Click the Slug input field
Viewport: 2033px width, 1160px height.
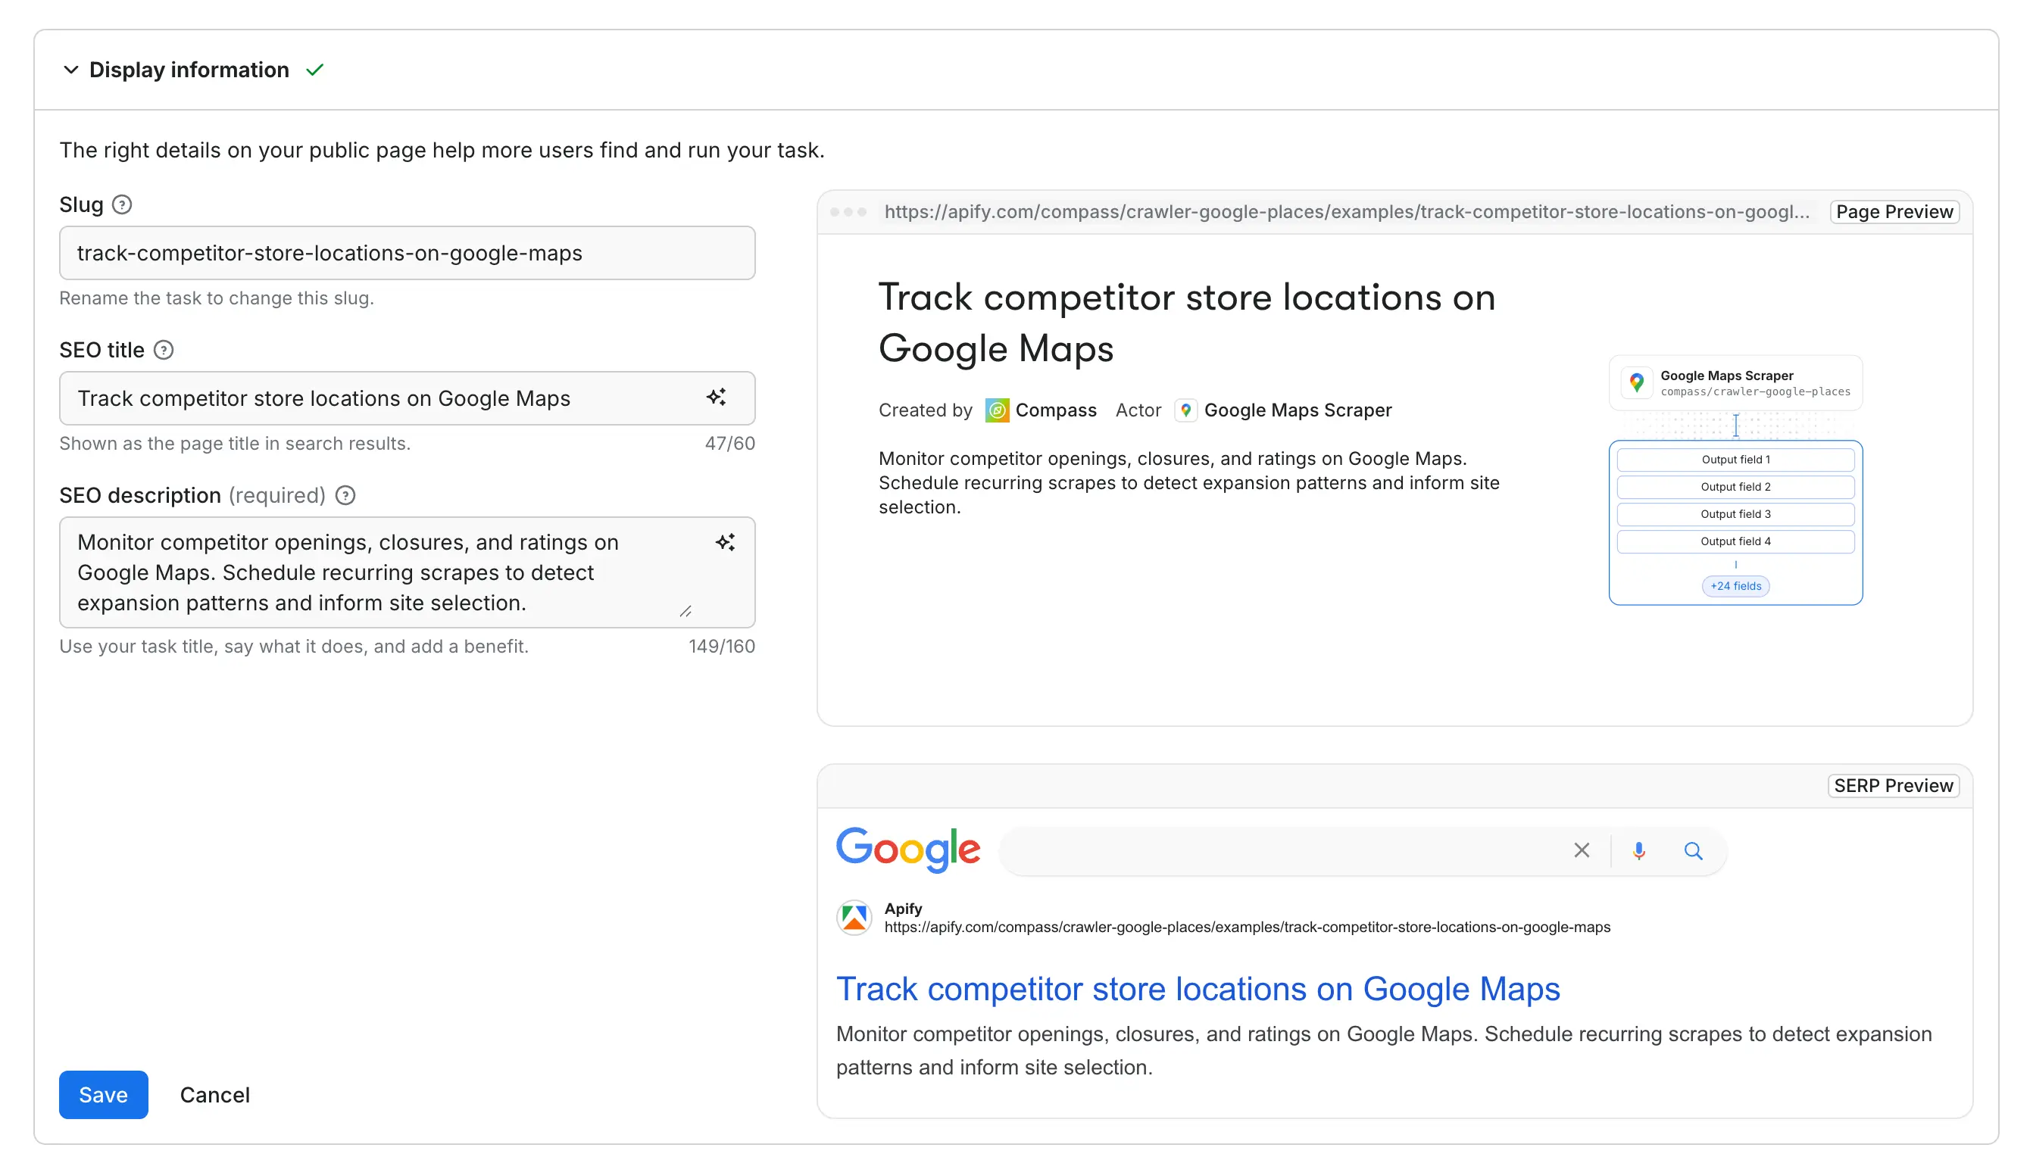pos(408,253)
